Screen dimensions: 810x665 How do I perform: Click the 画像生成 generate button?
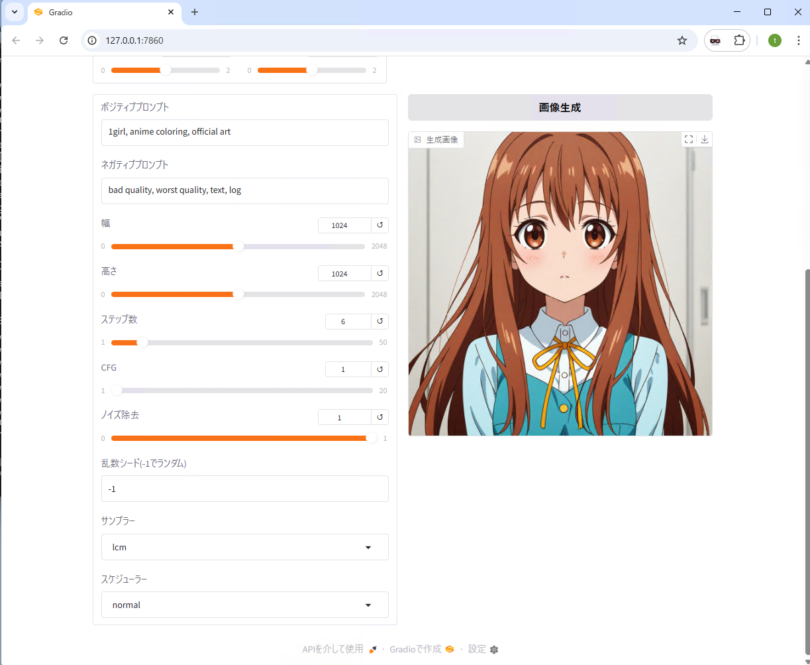[x=560, y=107]
